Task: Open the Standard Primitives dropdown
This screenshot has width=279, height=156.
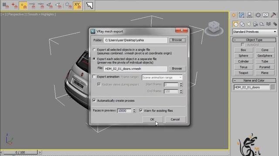Action: pyautogui.click(x=255, y=32)
